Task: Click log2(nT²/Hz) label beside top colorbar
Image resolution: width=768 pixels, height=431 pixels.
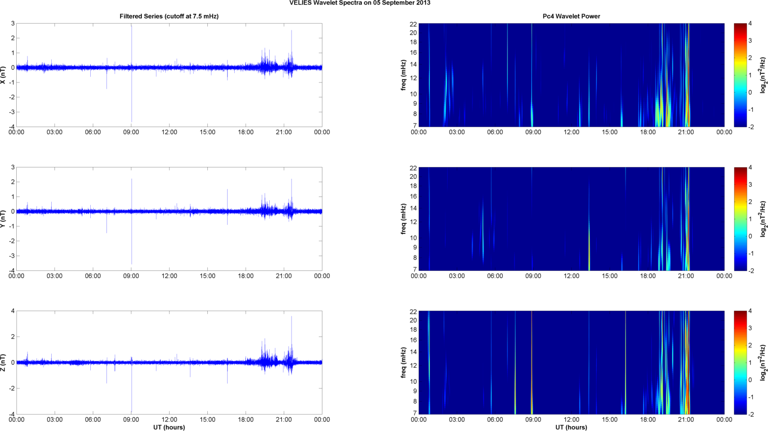Action: click(x=763, y=75)
